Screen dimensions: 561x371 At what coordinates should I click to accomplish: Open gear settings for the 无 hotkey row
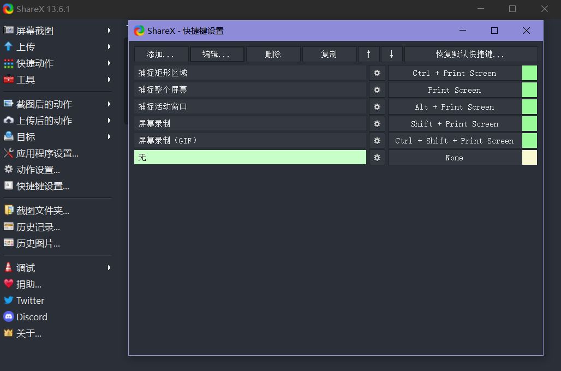(377, 158)
